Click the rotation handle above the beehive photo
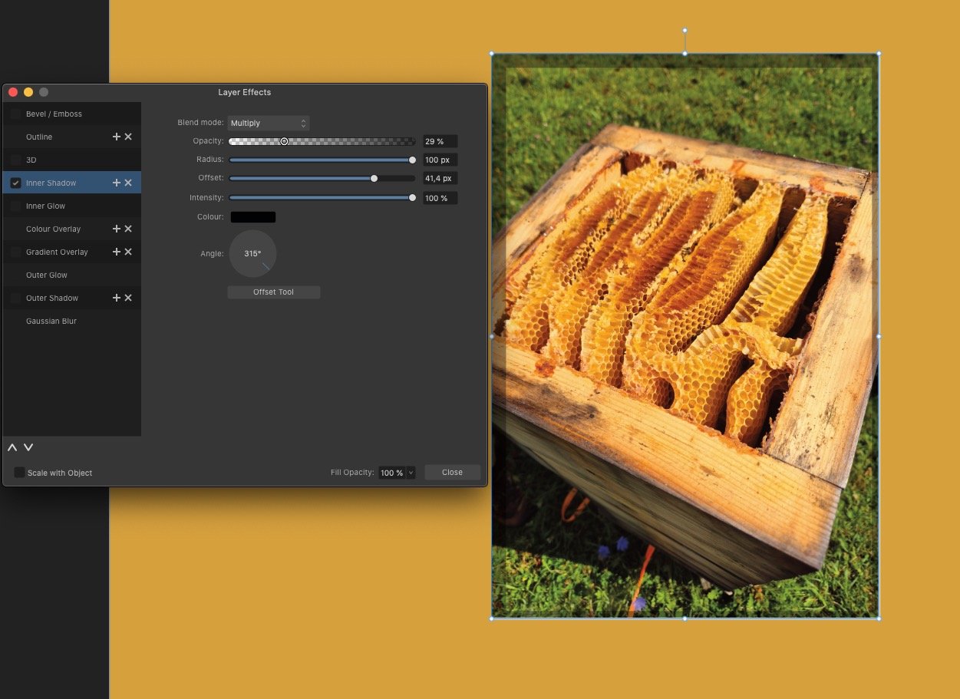Image resolution: width=960 pixels, height=699 pixels. click(685, 31)
